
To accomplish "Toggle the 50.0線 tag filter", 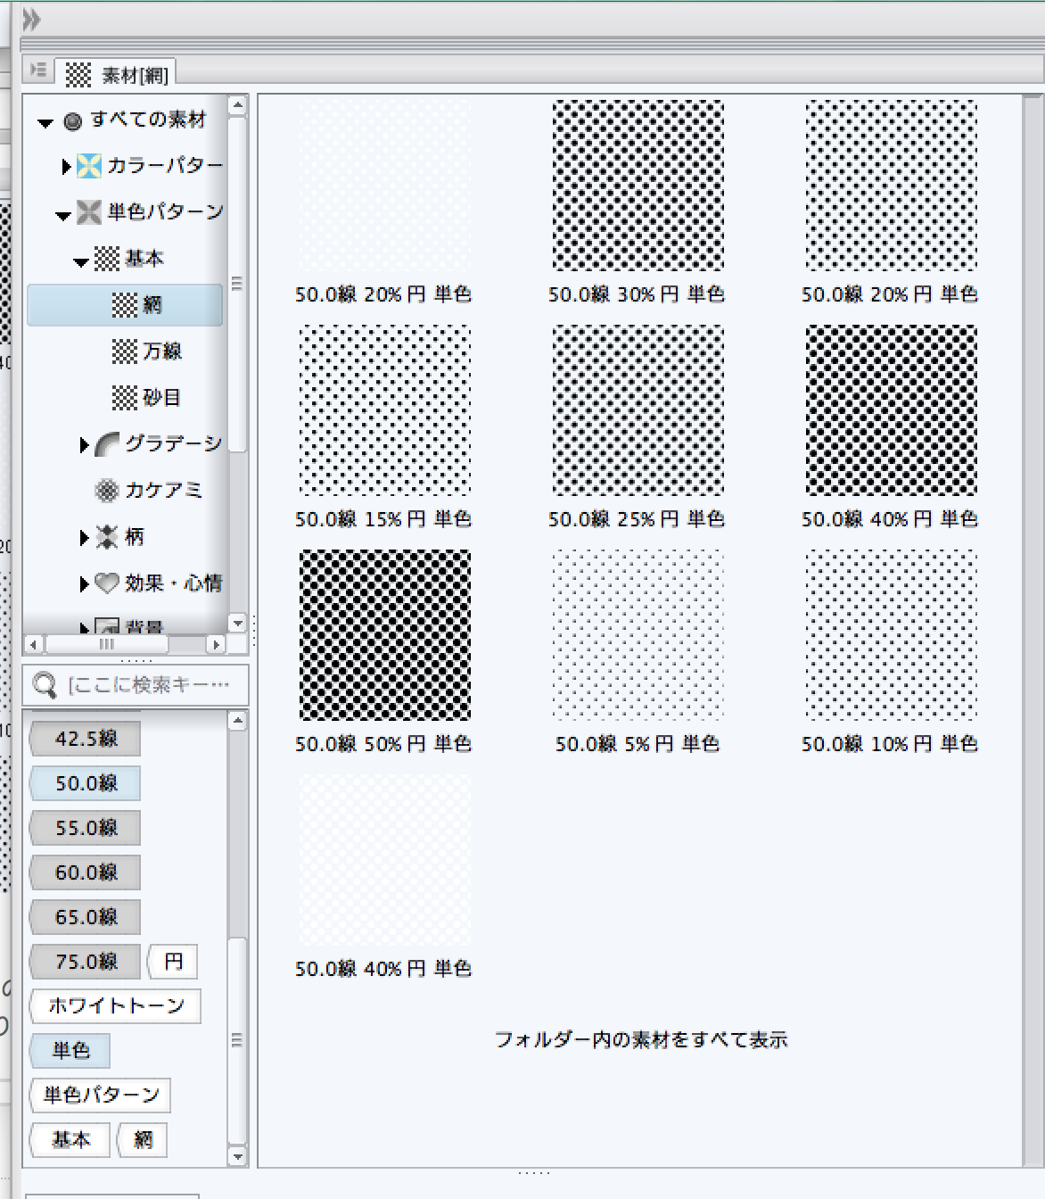I will (x=86, y=783).
